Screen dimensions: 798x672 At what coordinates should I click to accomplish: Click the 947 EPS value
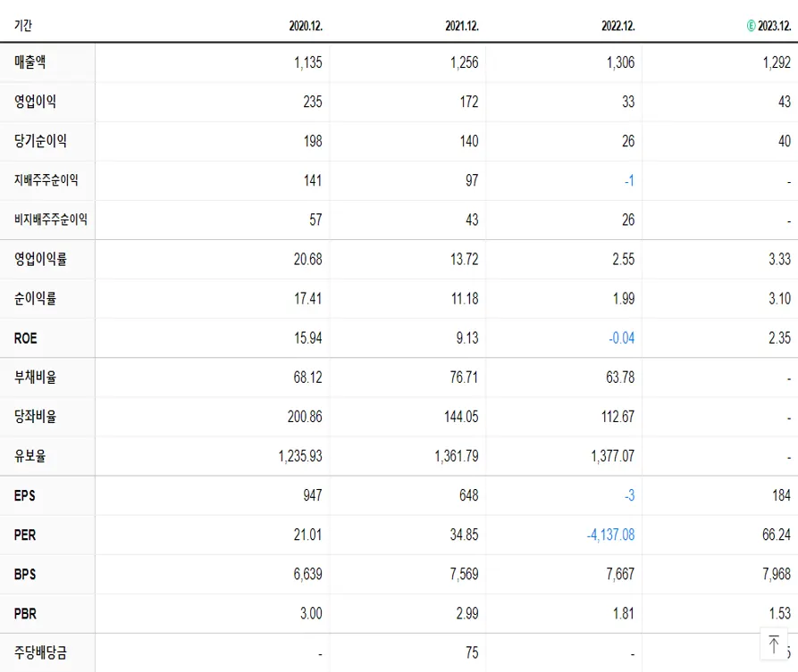click(x=313, y=495)
